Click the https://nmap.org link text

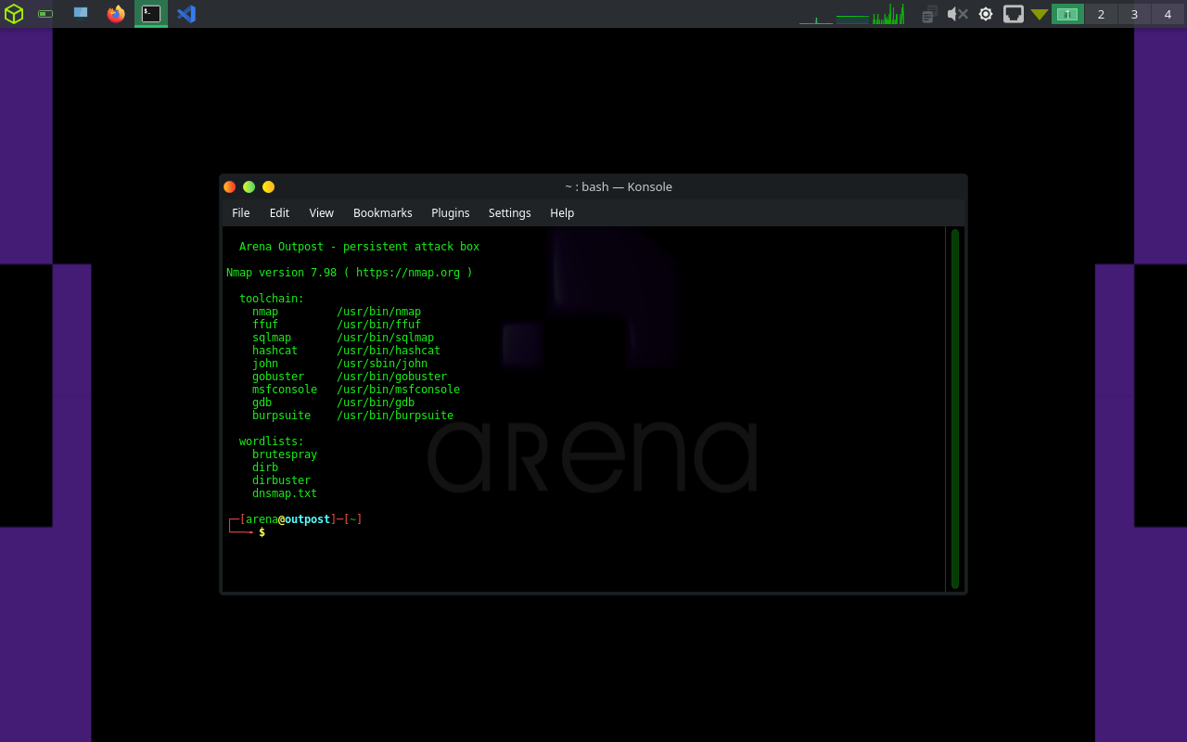point(408,273)
